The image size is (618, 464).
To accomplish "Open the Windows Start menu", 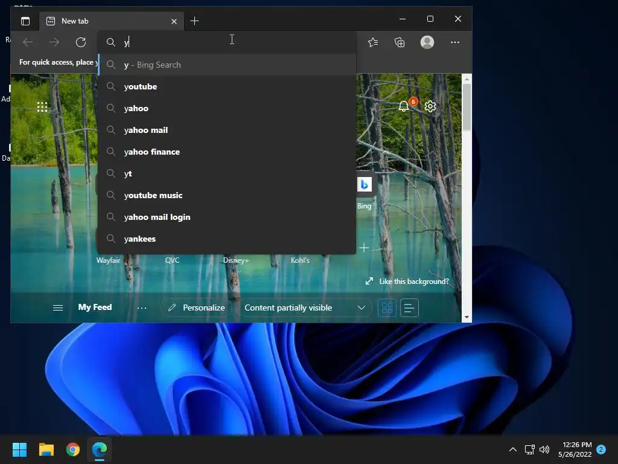I will point(19,449).
